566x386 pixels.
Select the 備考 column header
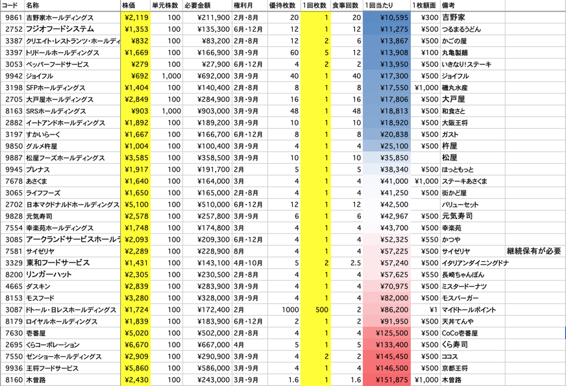[x=473, y=5]
